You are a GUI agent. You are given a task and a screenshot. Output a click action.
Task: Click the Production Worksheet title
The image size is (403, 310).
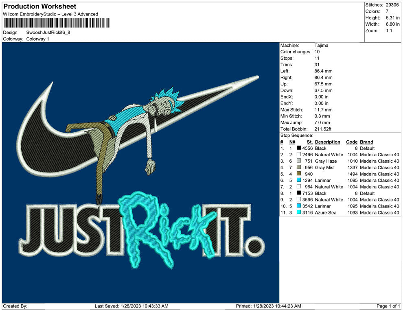tap(39, 7)
